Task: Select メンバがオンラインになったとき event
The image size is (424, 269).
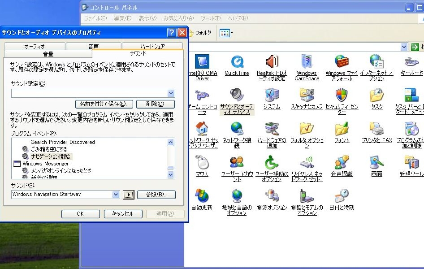Action: (61, 171)
